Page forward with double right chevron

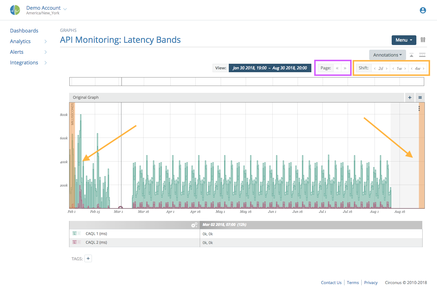[x=345, y=68]
